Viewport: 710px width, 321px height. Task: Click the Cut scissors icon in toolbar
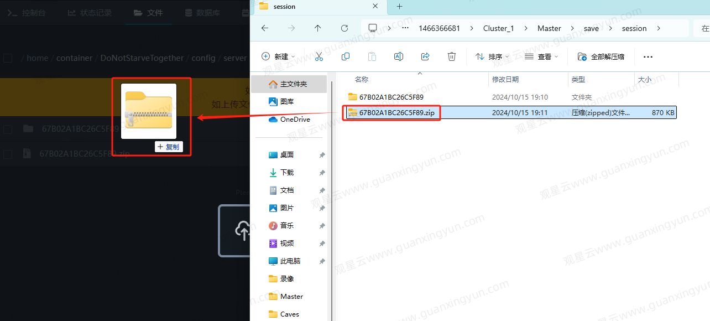point(319,56)
